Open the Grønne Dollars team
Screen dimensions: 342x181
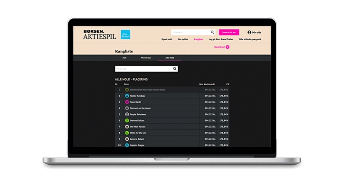click(x=137, y=120)
